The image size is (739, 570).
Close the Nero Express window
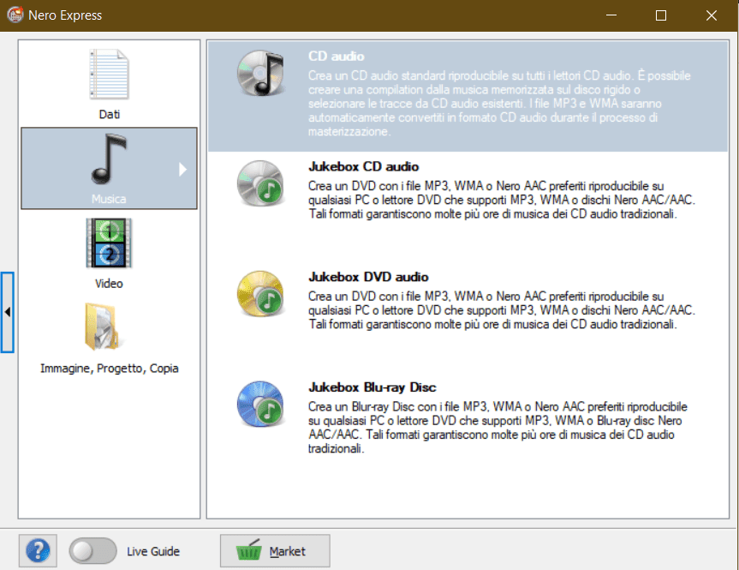(x=712, y=15)
